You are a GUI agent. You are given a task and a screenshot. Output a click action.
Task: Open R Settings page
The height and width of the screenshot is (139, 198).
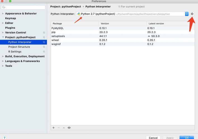pos(15,52)
